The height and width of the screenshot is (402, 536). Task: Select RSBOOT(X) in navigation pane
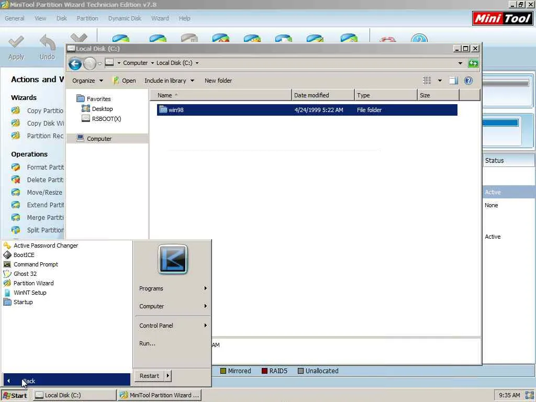coord(102,119)
